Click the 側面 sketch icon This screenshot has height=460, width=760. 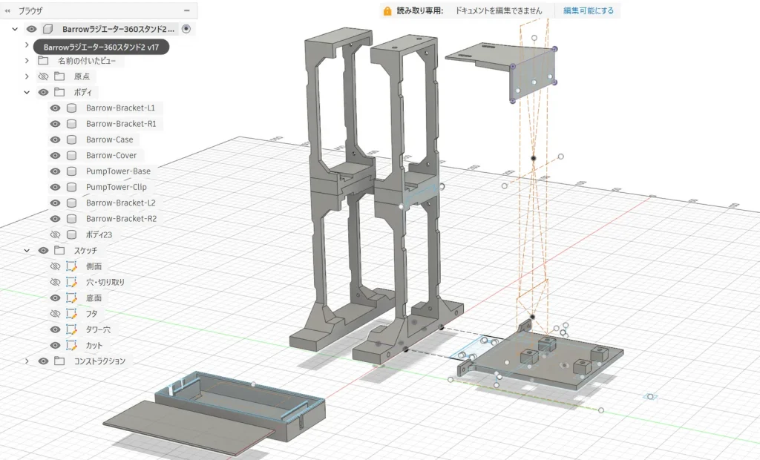pos(71,266)
